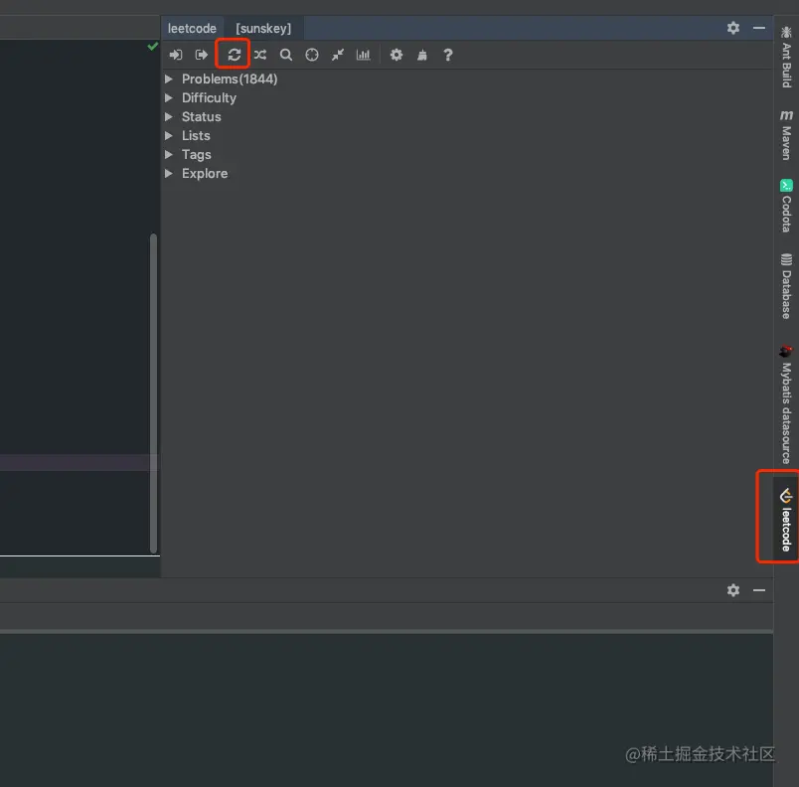Click the leetcode sign in icon
799x787 pixels.
[176, 55]
